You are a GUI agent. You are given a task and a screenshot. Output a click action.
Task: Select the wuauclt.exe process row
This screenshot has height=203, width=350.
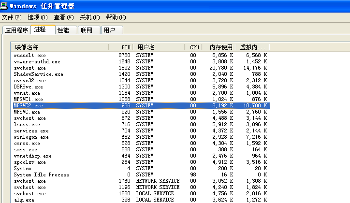pos(30,56)
